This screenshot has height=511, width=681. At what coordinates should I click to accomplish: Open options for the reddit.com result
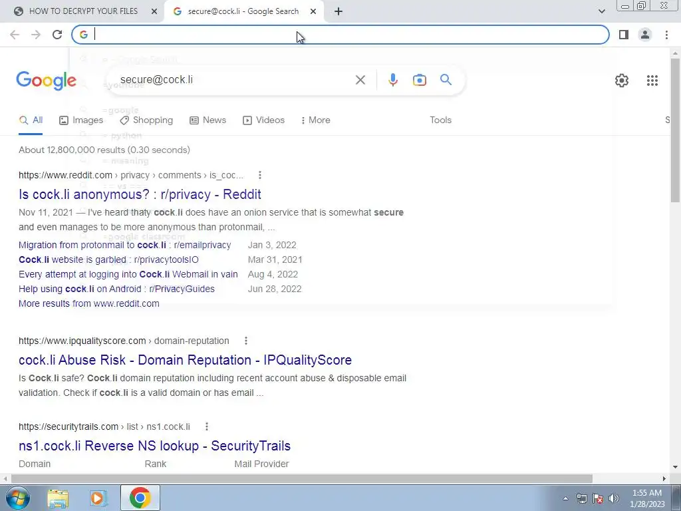260,175
